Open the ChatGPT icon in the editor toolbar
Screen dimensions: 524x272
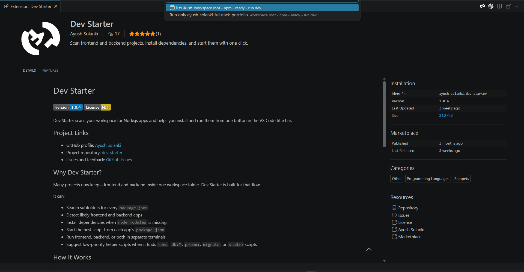[x=491, y=6]
